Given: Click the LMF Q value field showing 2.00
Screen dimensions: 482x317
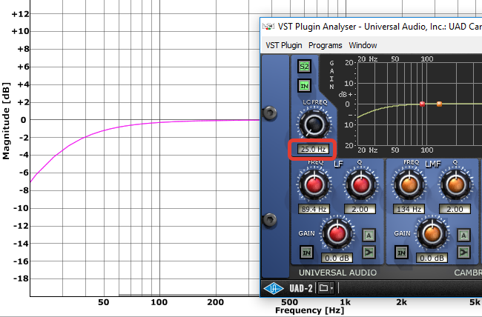Looking at the screenshot, I should (455, 209).
